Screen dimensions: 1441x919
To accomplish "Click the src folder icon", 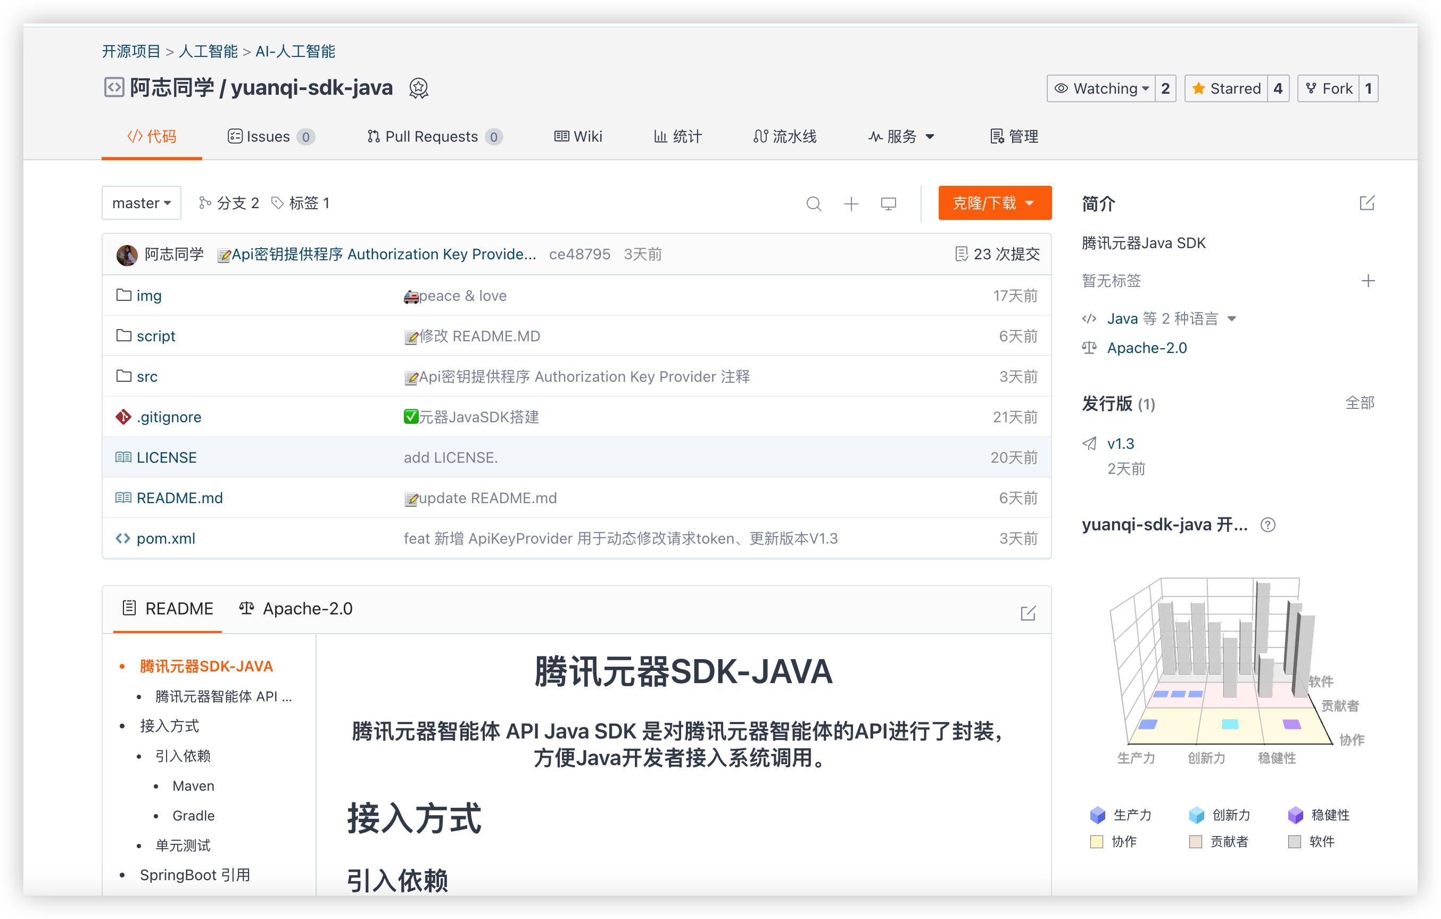I will coord(123,376).
